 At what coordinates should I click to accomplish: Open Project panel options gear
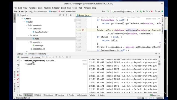(71, 15)
